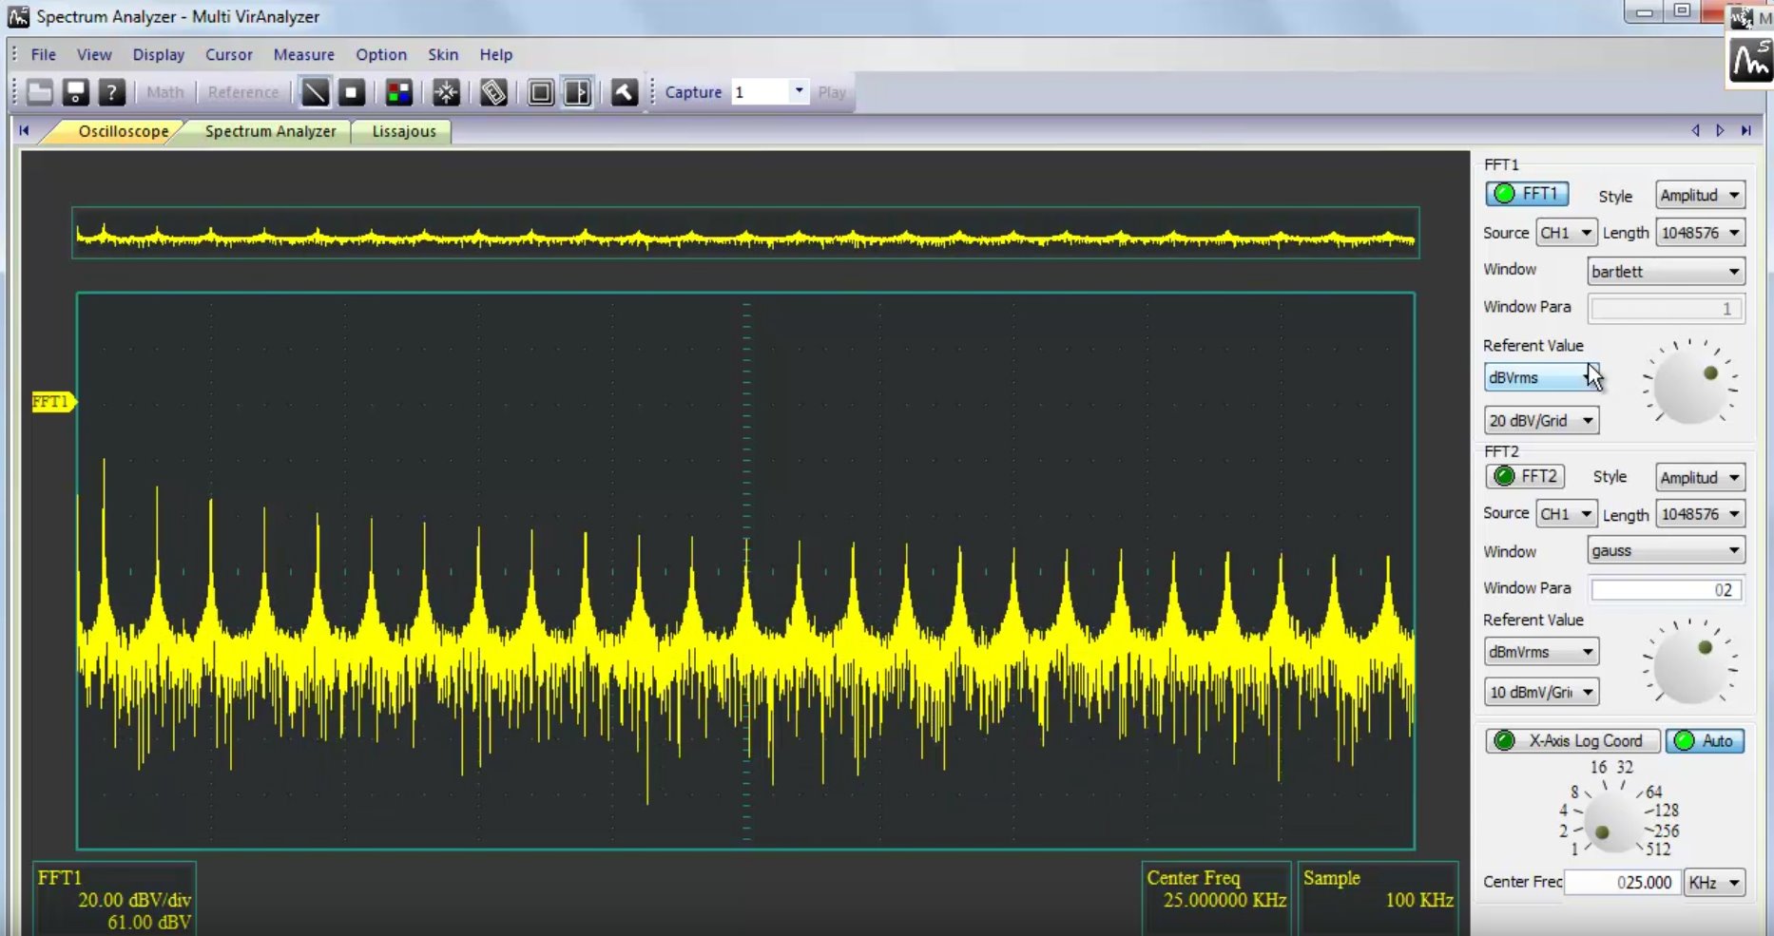Image resolution: width=1774 pixels, height=936 pixels.
Task: Toggle FFT1 on/off button
Action: click(x=1527, y=194)
